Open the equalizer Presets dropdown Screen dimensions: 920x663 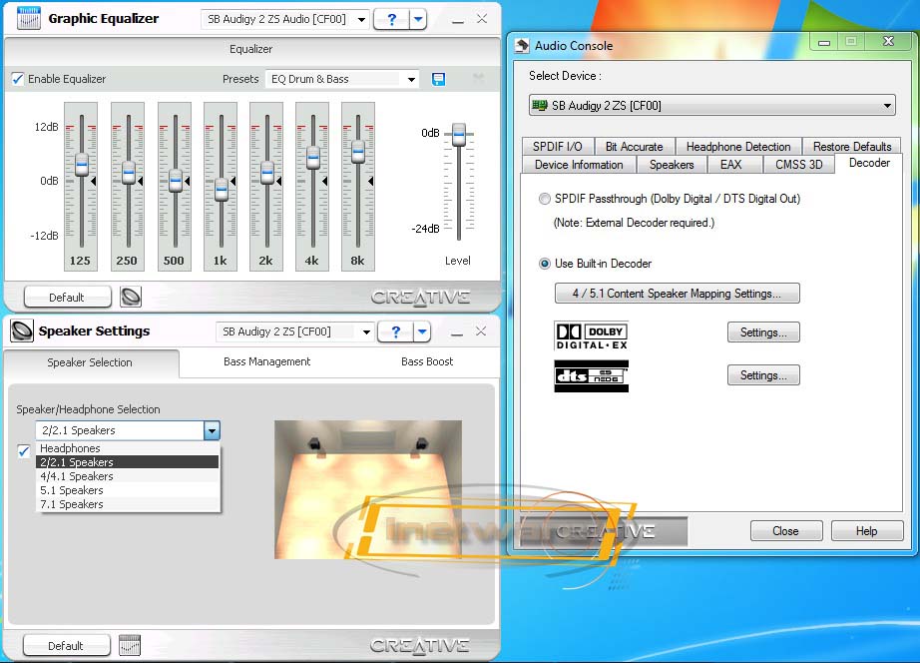(342, 79)
